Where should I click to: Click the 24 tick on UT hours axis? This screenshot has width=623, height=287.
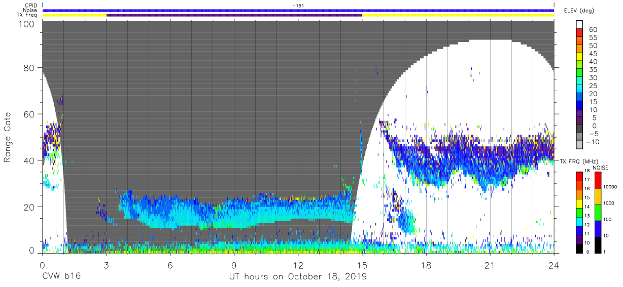(x=553, y=264)
